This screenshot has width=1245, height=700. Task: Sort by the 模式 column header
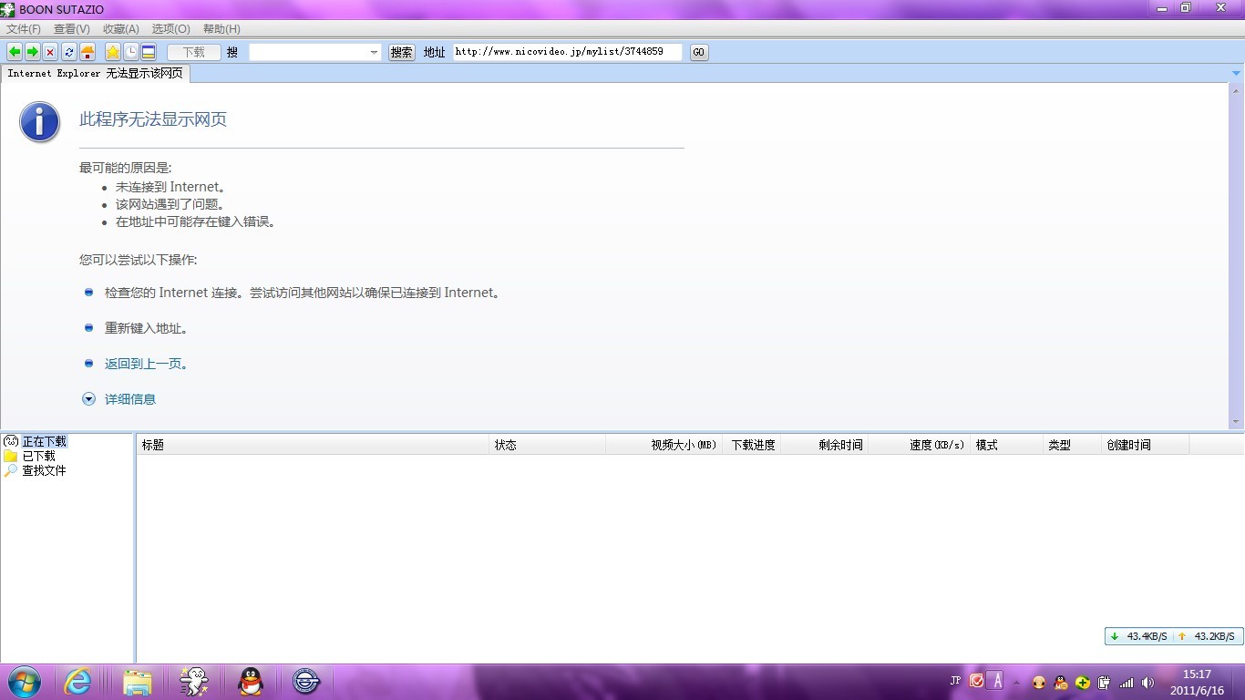pyautogui.click(x=1006, y=445)
